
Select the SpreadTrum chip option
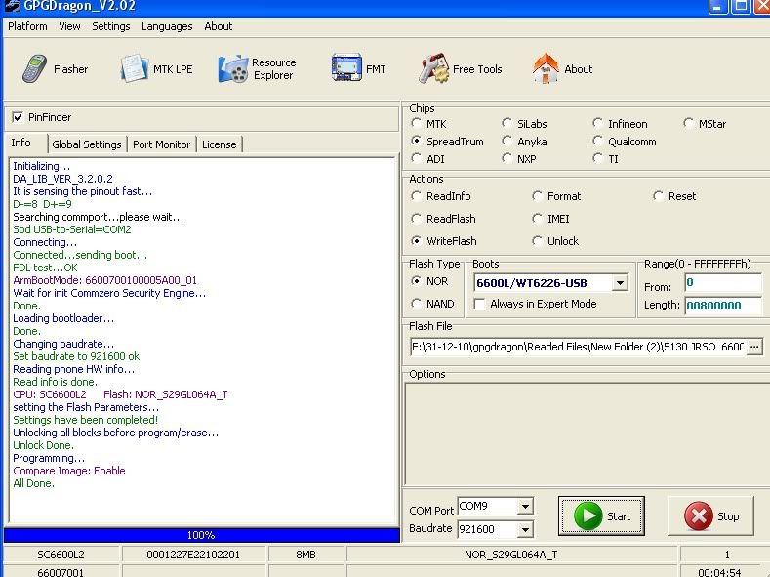click(x=417, y=141)
